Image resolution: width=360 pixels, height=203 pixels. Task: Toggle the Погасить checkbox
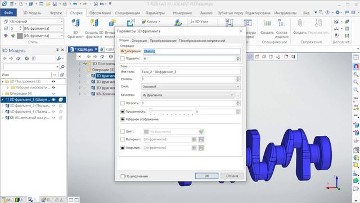point(123,103)
